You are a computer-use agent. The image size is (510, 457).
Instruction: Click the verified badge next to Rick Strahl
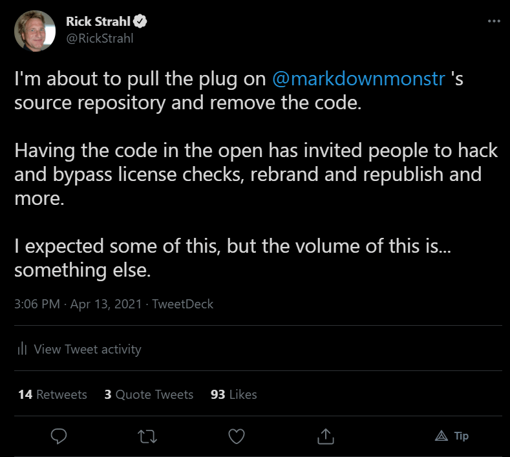point(140,21)
